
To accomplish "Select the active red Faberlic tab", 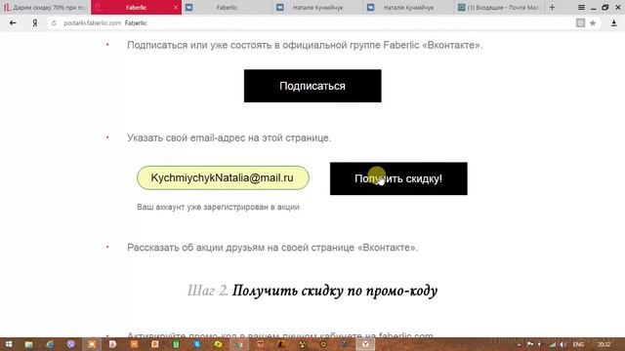I will coord(136,7).
